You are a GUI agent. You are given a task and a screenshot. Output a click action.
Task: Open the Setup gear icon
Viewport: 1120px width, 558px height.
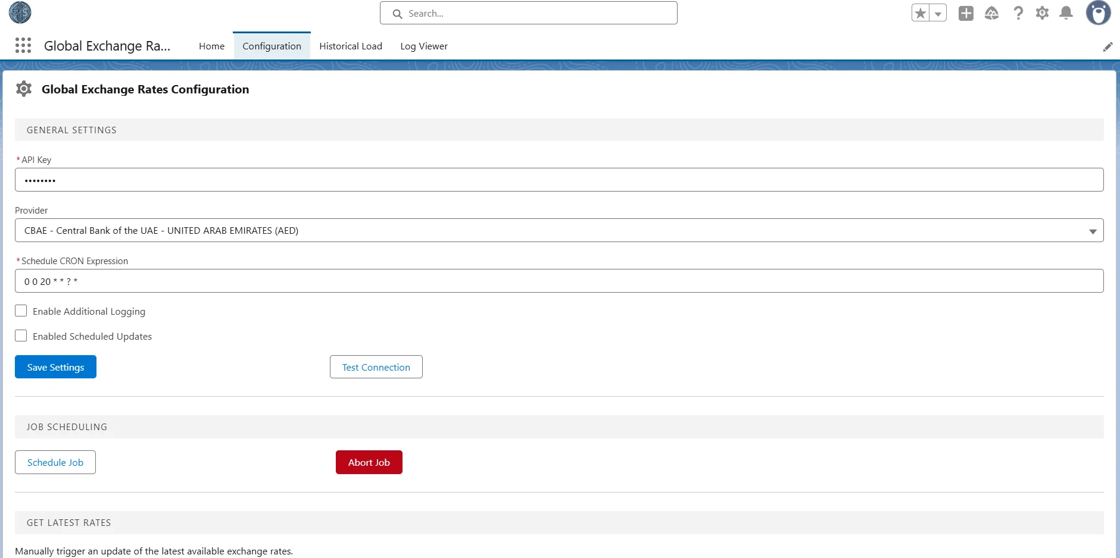pos(1042,13)
